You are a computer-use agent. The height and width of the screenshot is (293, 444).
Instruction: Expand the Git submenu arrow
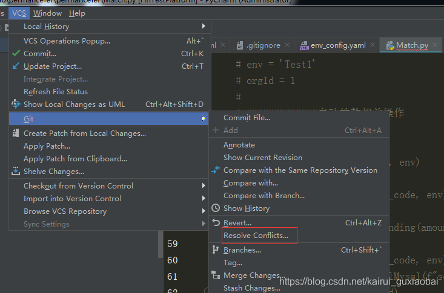(x=204, y=118)
